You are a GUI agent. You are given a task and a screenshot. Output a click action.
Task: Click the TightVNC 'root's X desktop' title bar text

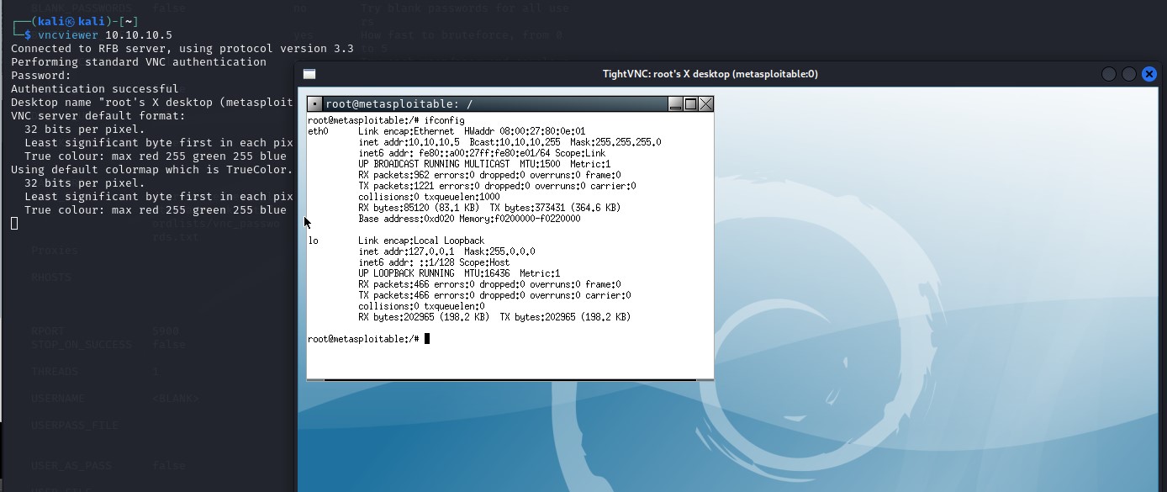[x=710, y=74]
